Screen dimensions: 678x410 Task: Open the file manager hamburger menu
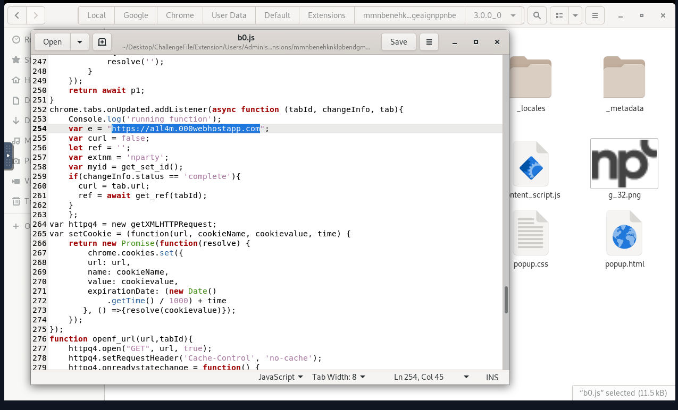pos(595,15)
